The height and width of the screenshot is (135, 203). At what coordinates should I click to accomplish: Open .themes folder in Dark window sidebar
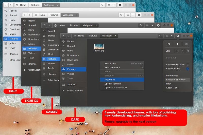point(74,85)
